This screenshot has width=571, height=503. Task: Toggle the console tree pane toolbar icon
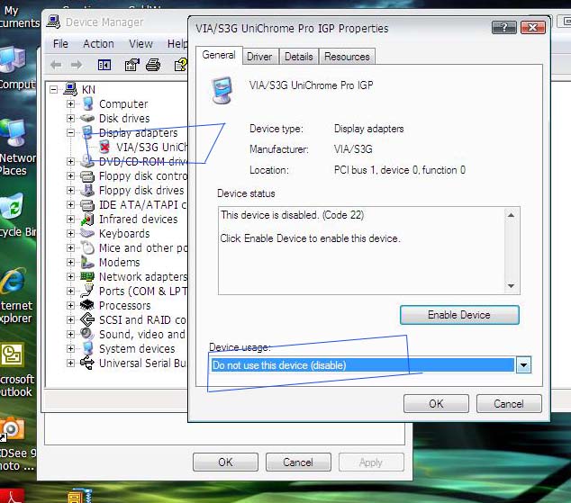[x=104, y=65]
